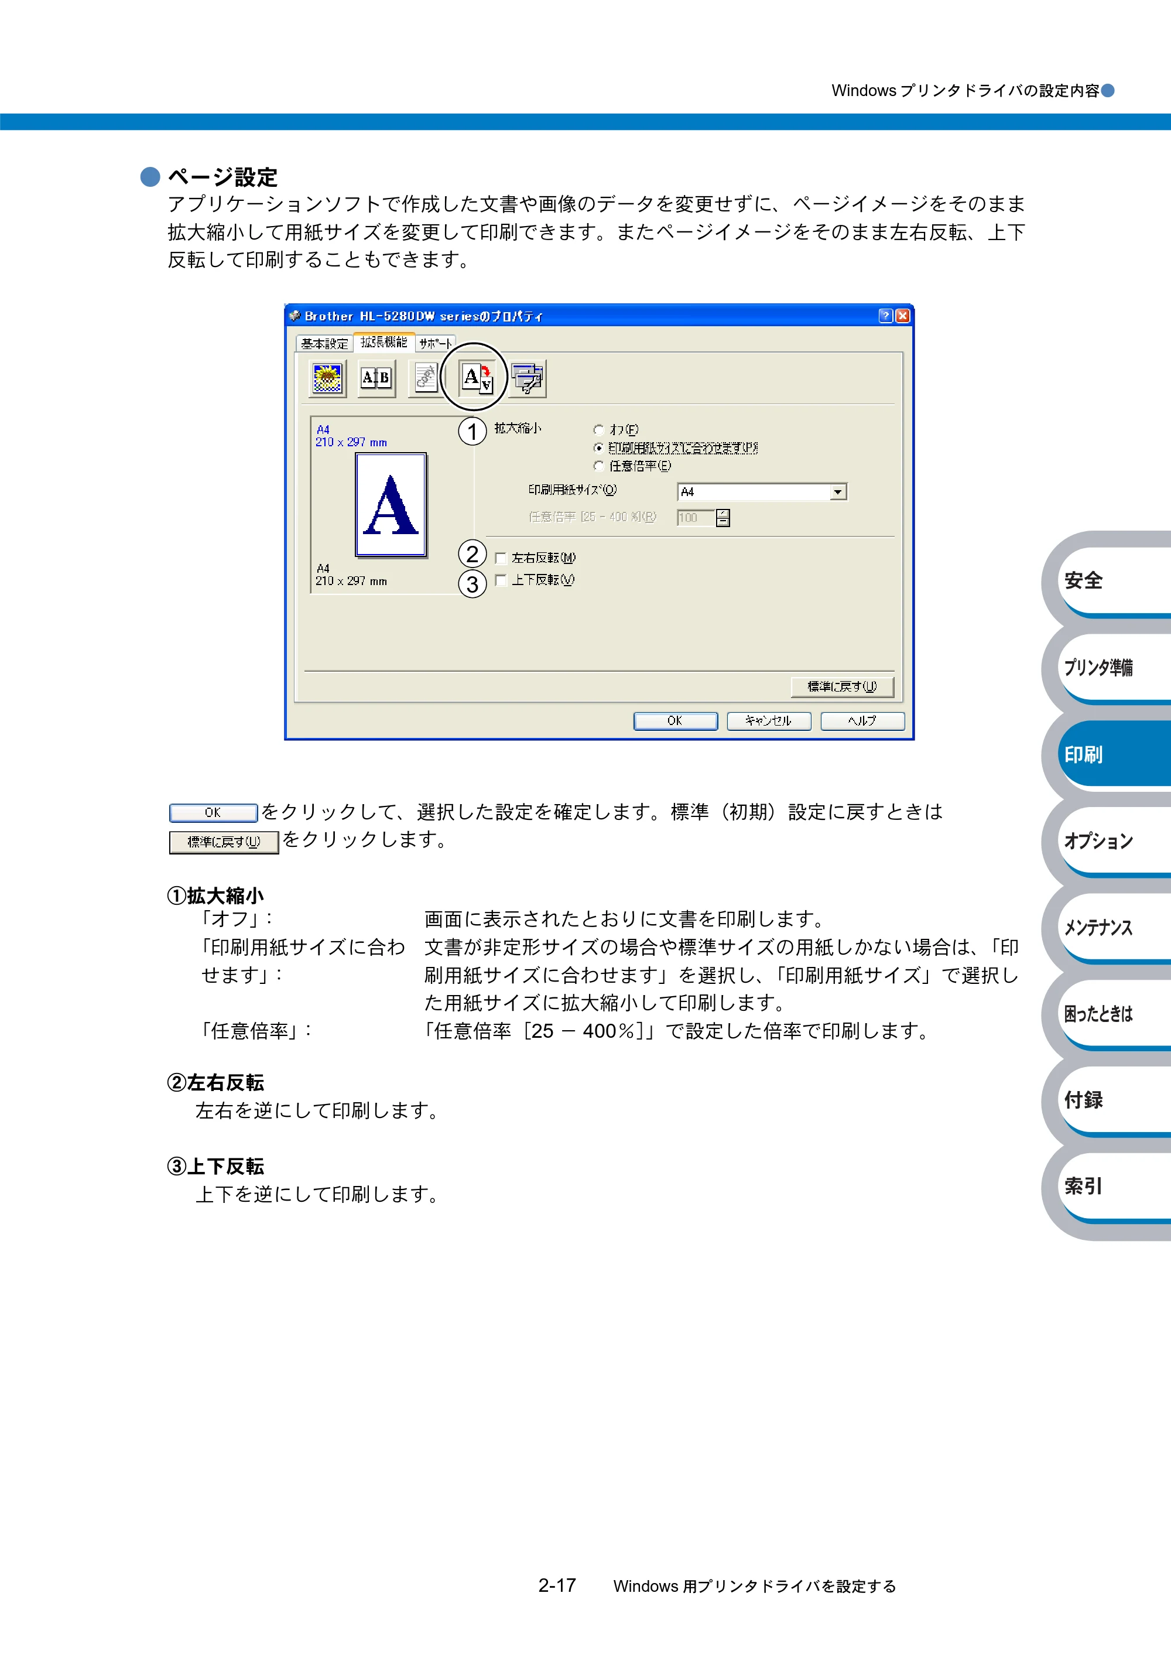This screenshot has height=1658, width=1171.
Task: Select the 任意倍率 radio button
Action: (598, 466)
